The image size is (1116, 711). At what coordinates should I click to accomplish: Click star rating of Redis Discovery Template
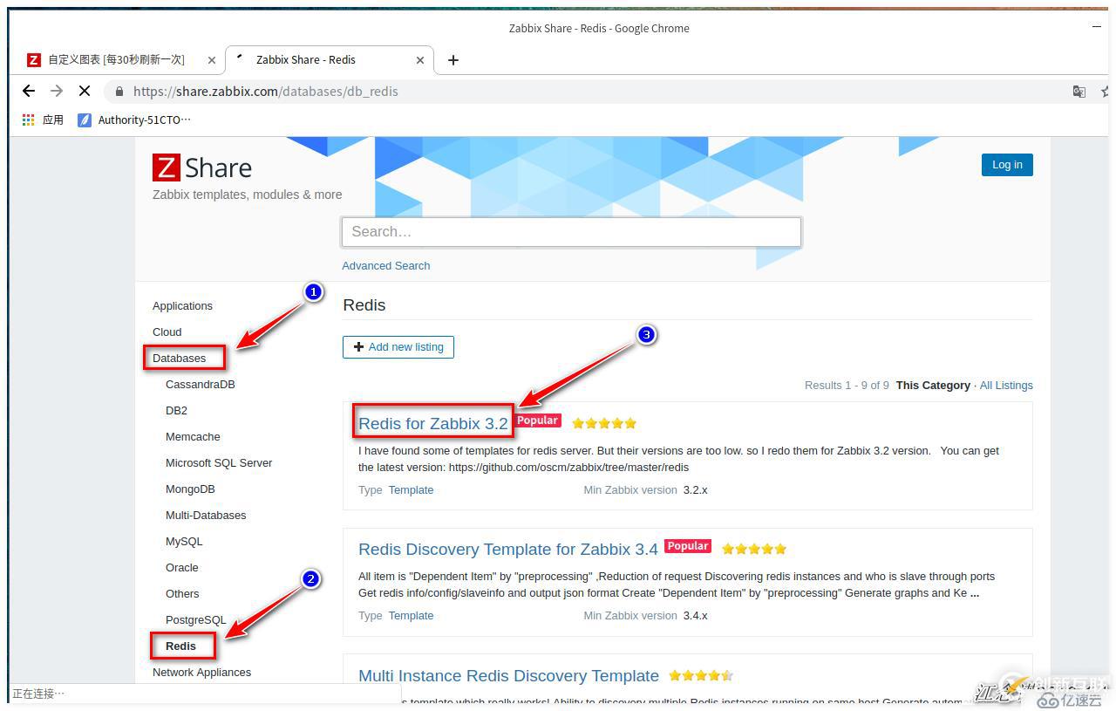(754, 549)
